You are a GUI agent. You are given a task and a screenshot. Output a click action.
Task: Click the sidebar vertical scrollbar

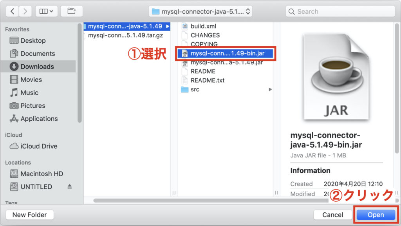(79, 73)
